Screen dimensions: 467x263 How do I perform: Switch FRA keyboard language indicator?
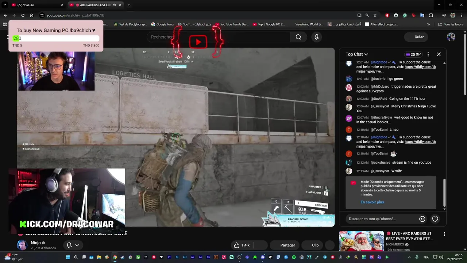click(426, 257)
